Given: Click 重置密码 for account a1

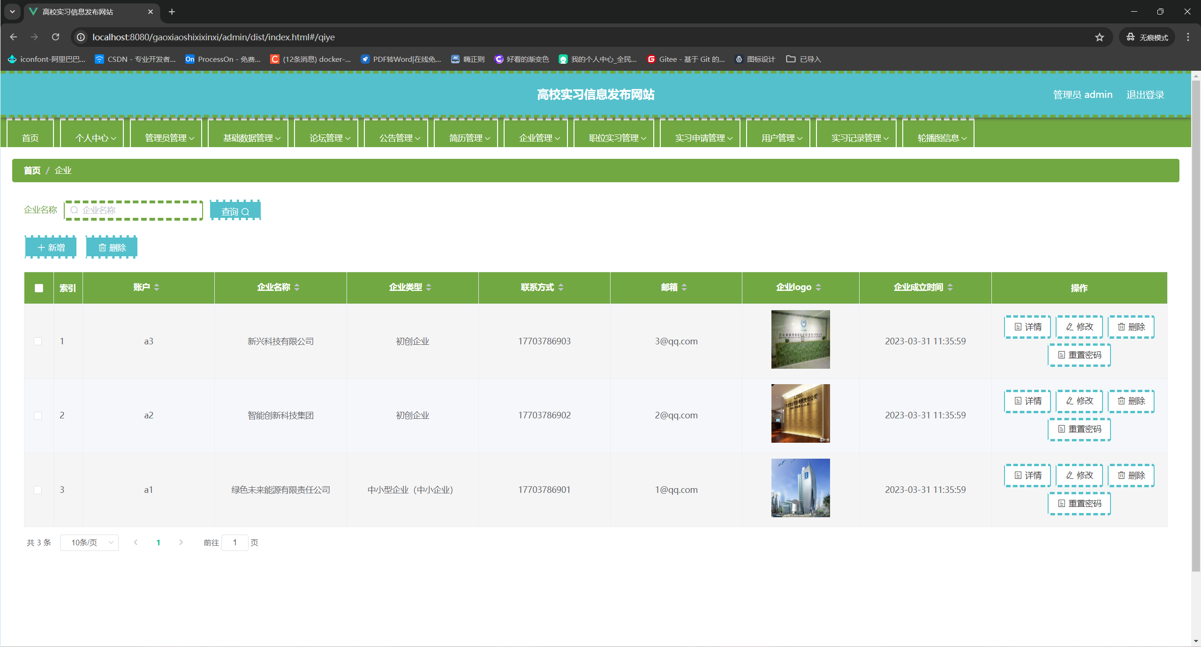Looking at the screenshot, I should pos(1079,503).
